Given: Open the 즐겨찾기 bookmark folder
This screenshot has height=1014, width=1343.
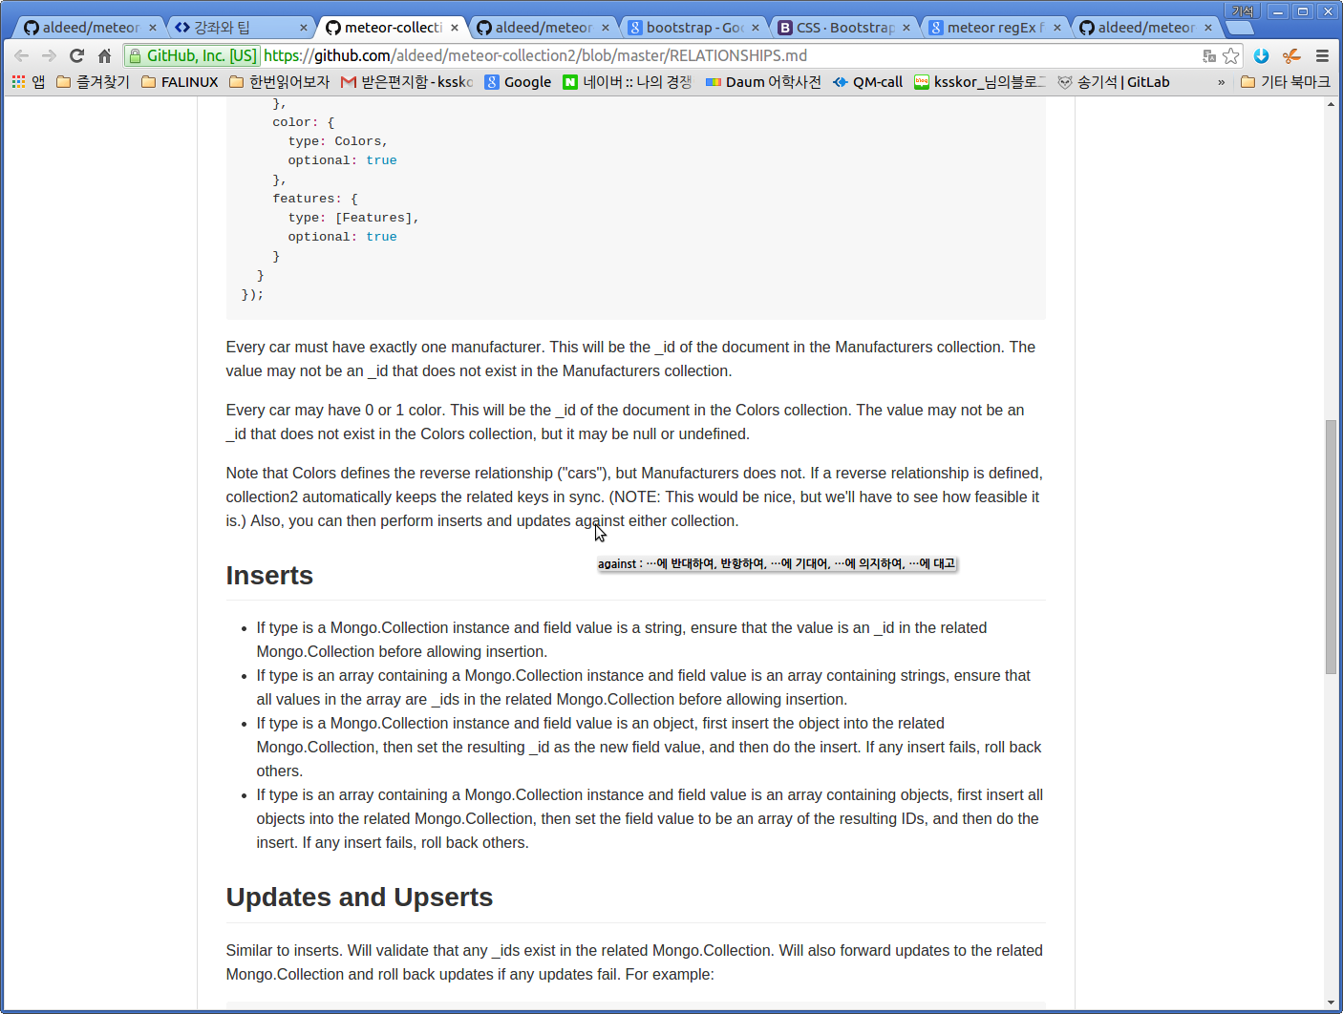Looking at the screenshot, I should 93,82.
